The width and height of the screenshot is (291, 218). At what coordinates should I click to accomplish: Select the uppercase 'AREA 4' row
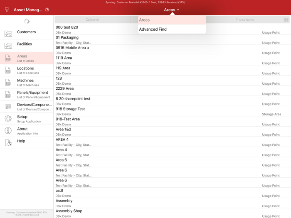tap(172, 142)
